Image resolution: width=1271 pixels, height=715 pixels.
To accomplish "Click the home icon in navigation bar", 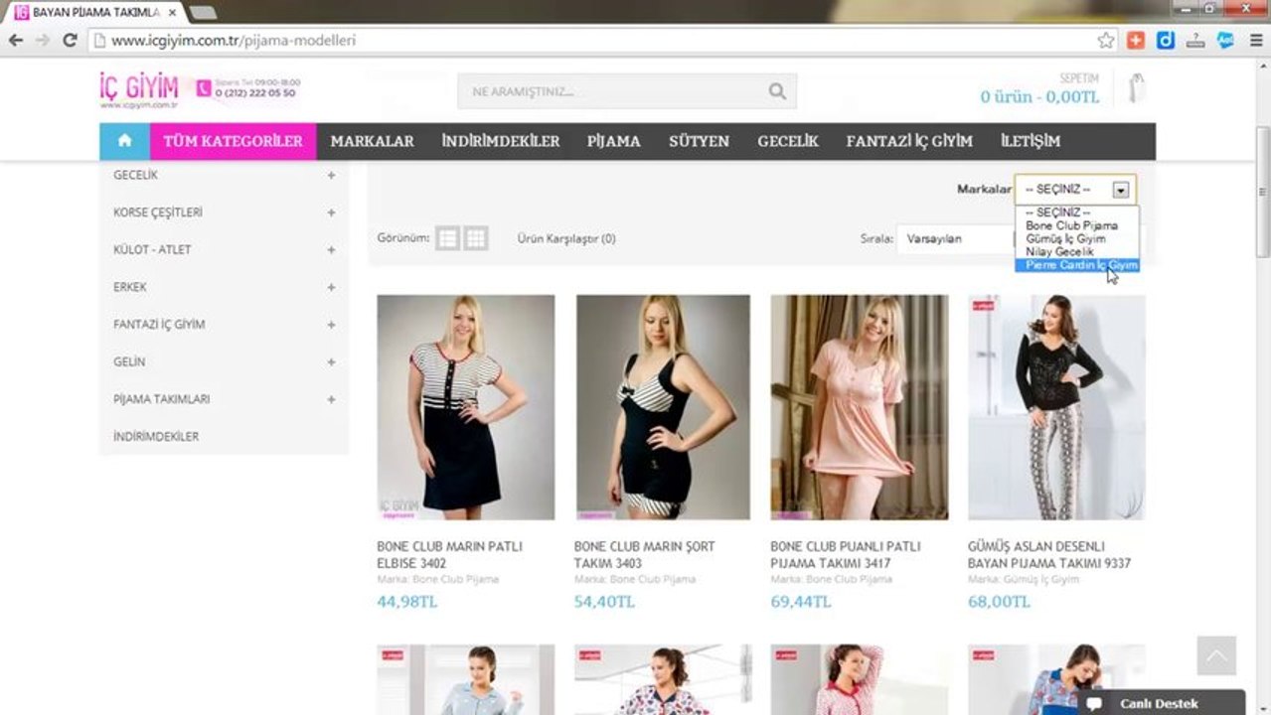I will [125, 141].
